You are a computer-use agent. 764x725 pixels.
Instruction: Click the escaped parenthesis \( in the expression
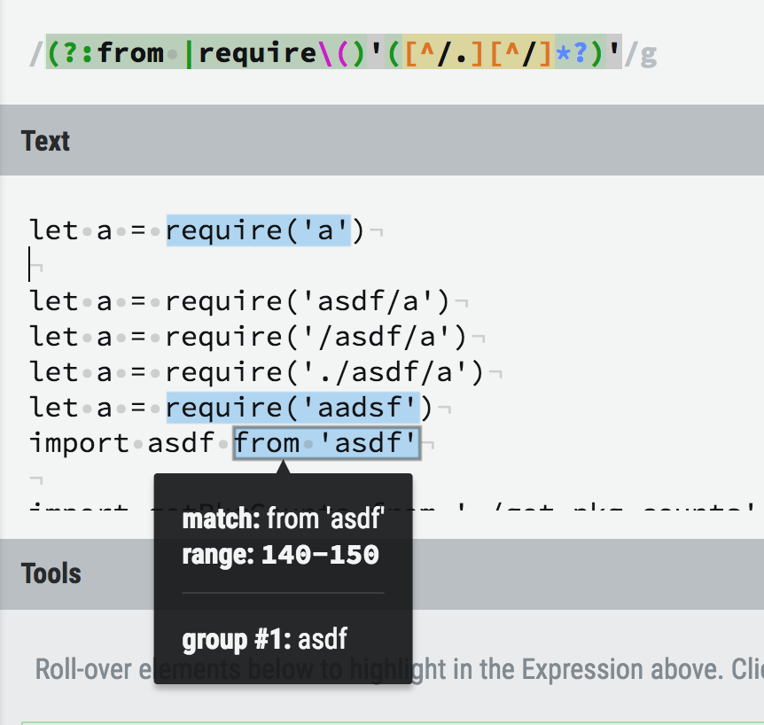tap(322, 53)
